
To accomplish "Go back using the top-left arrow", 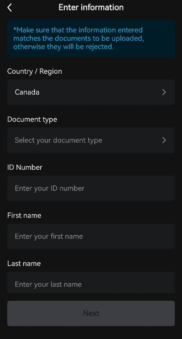I will pyautogui.click(x=10, y=7).
